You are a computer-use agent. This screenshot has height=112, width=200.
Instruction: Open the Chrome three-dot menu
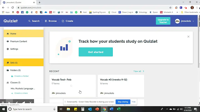pyautogui.click(x=197, y=8)
